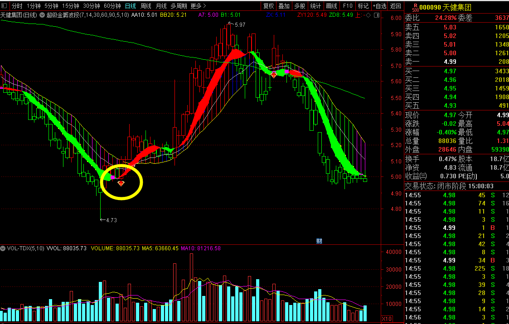The width and height of the screenshot is (509, 324).
Task: Open the VOL-TDX indicator dropdown arrow
Action: (3, 248)
